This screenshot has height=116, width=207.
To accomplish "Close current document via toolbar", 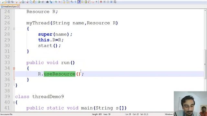I will tap(16, 2).
